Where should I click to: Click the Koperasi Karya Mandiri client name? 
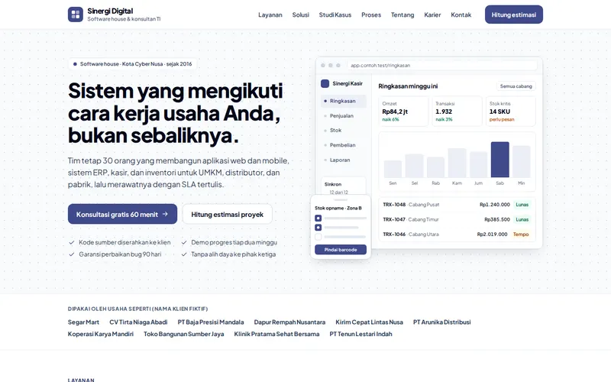pyautogui.click(x=101, y=334)
